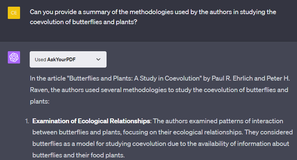Viewport: 297px width, 160px height.
Task: Click the yellow CE user avatar
Action: click(x=14, y=13)
